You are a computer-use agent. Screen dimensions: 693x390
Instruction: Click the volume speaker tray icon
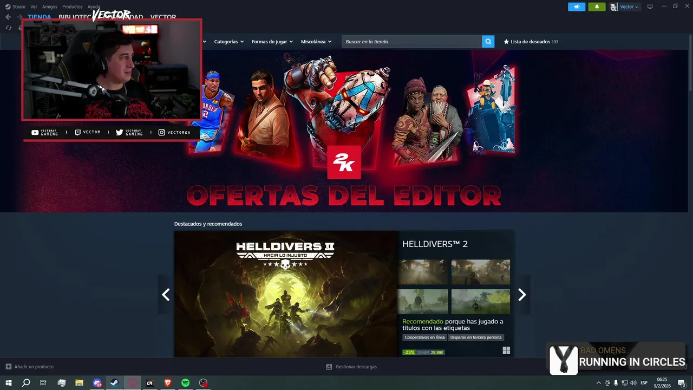(633, 383)
